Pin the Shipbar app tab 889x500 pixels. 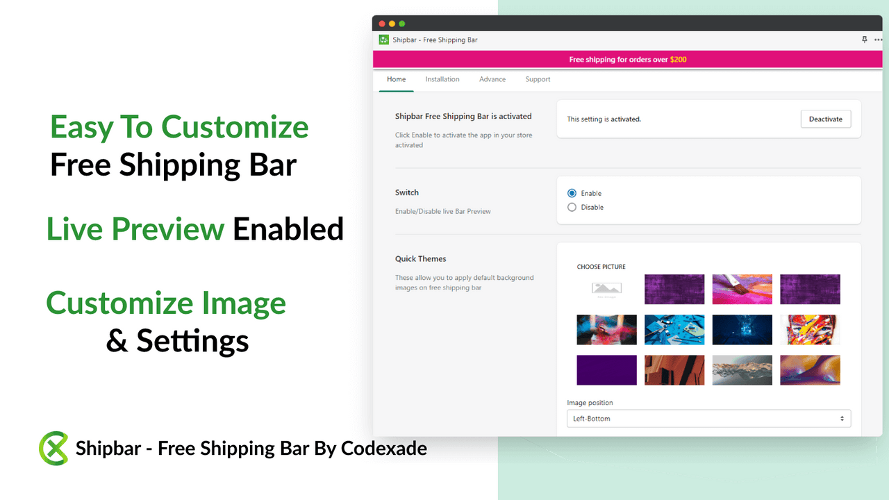coord(864,40)
